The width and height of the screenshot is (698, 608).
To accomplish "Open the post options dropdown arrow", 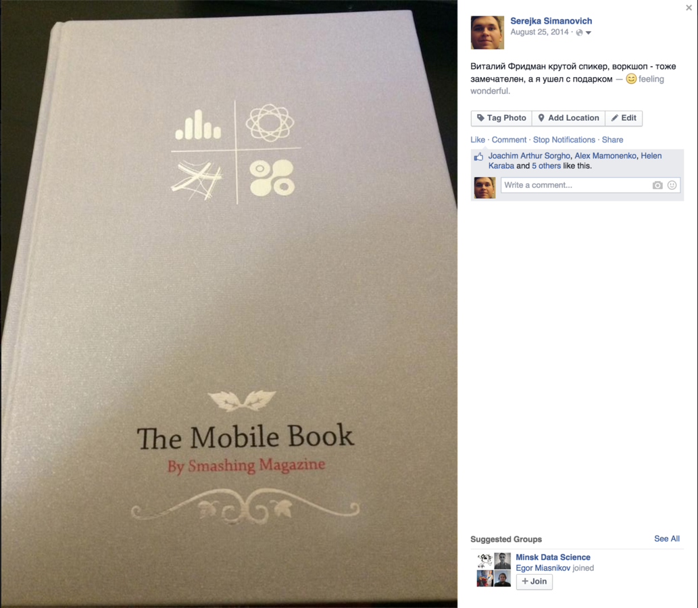I will pyautogui.click(x=589, y=32).
